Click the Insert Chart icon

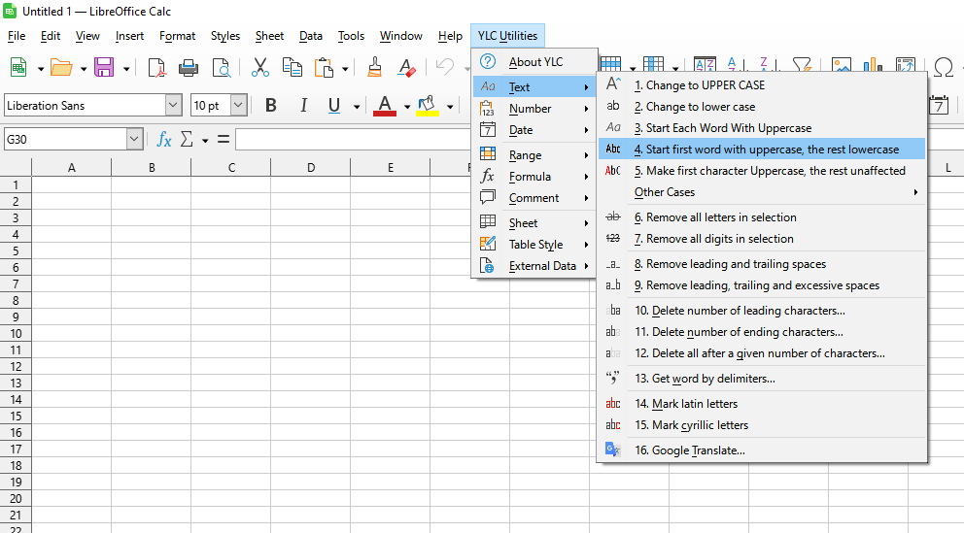pos(873,67)
